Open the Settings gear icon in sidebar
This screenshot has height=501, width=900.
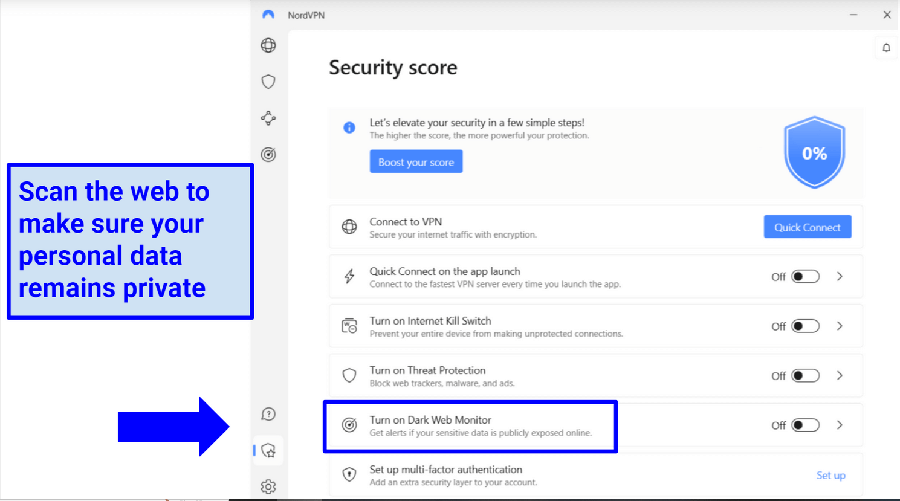(x=268, y=486)
